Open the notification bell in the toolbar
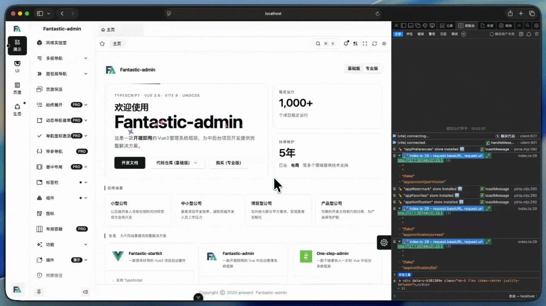The width and height of the screenshot is (546, 306). (346, 44)
